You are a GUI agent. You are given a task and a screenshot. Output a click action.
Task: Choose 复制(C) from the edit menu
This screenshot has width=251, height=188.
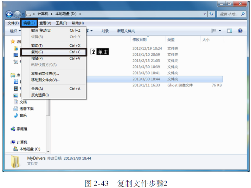54,52
